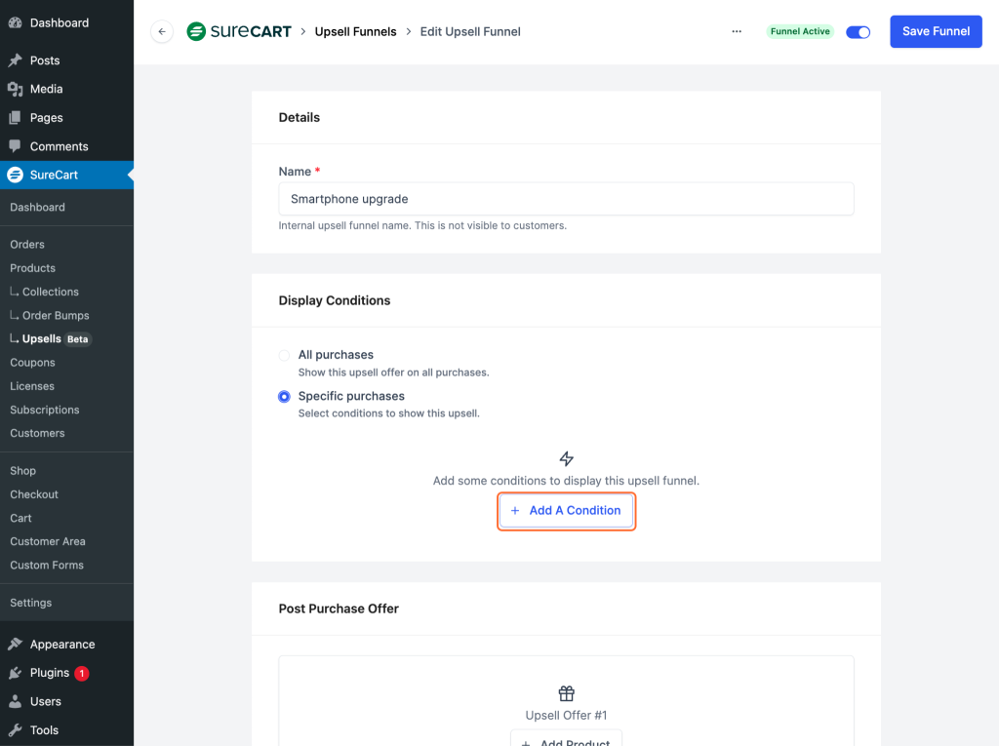The height and width of the screenshot is (746, 999).
Task: Open Plugins menu with update badge
Action: point(50,673)
